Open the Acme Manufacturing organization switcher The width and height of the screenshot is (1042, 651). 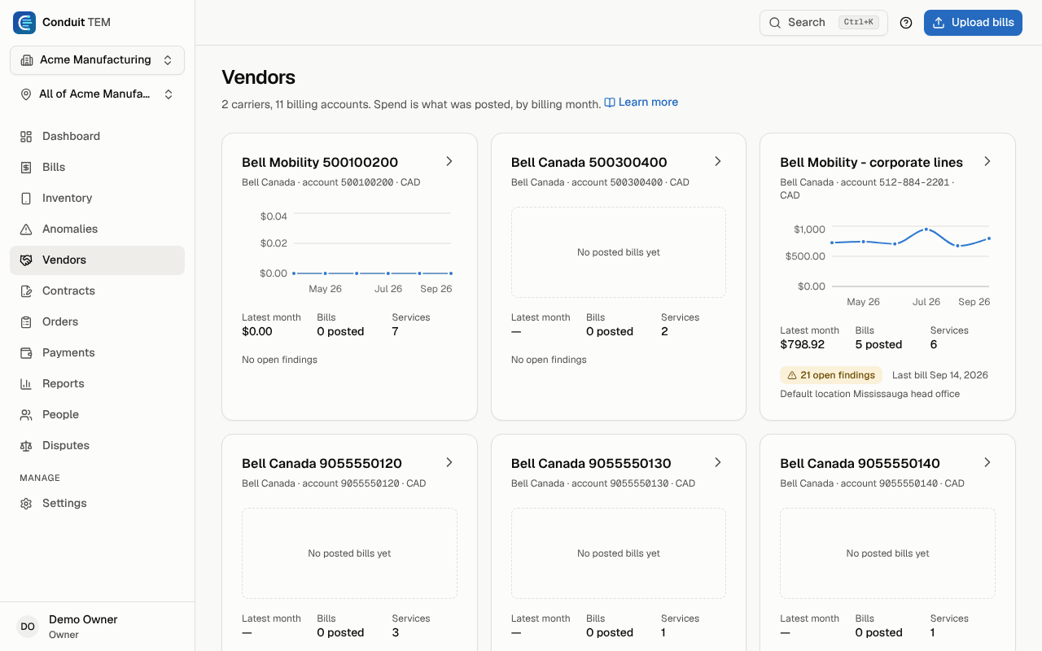point(97,60)
